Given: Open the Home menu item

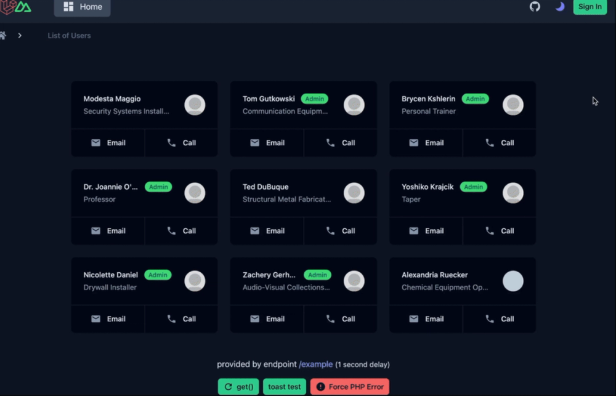Looking at the screenshot, I should click(x=82, y=7).
